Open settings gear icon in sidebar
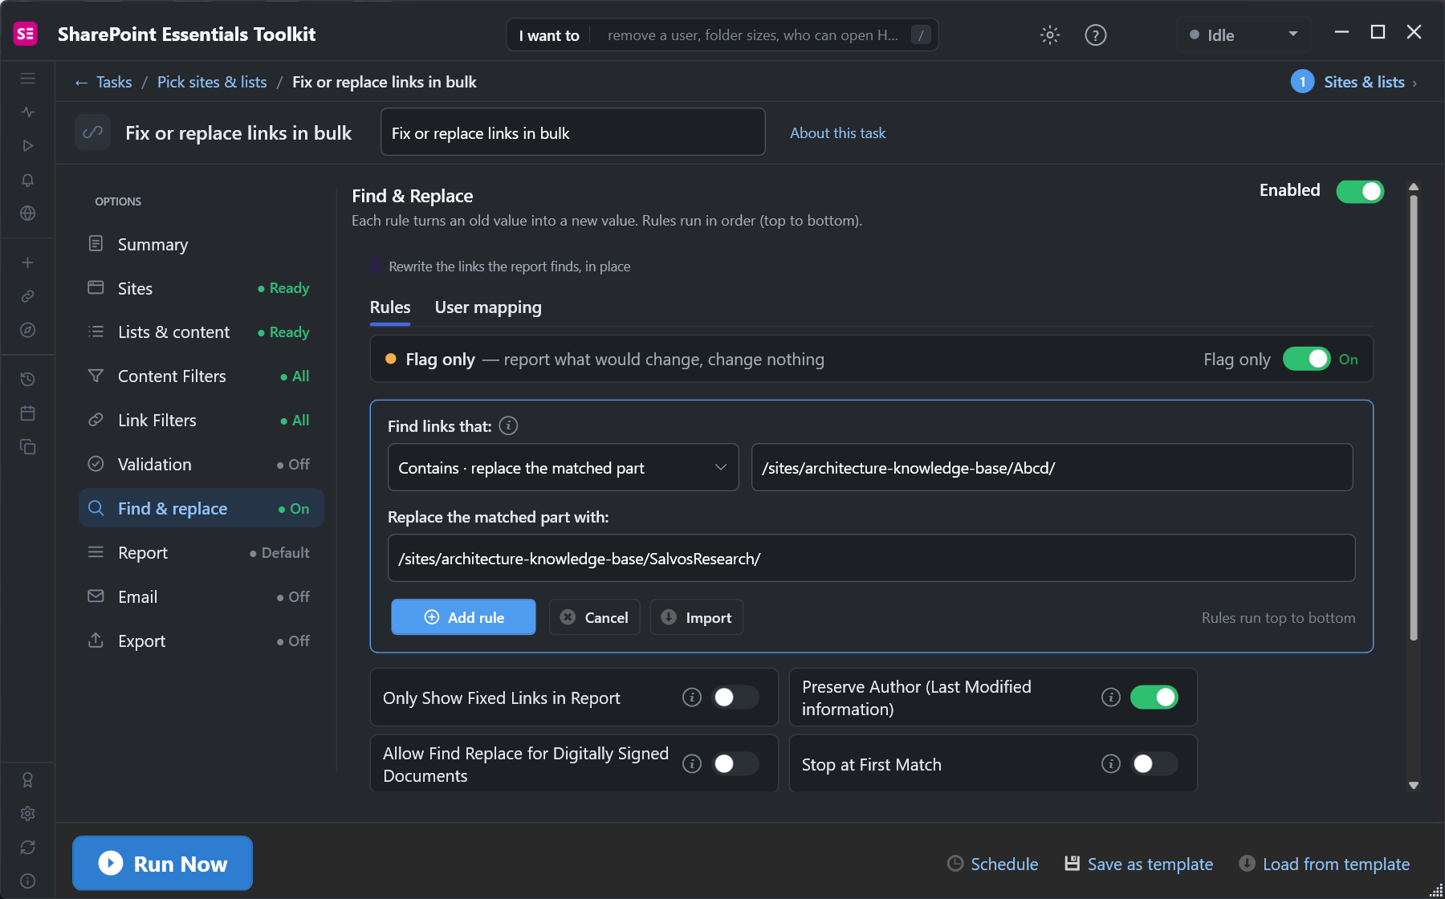 point(27,814)
